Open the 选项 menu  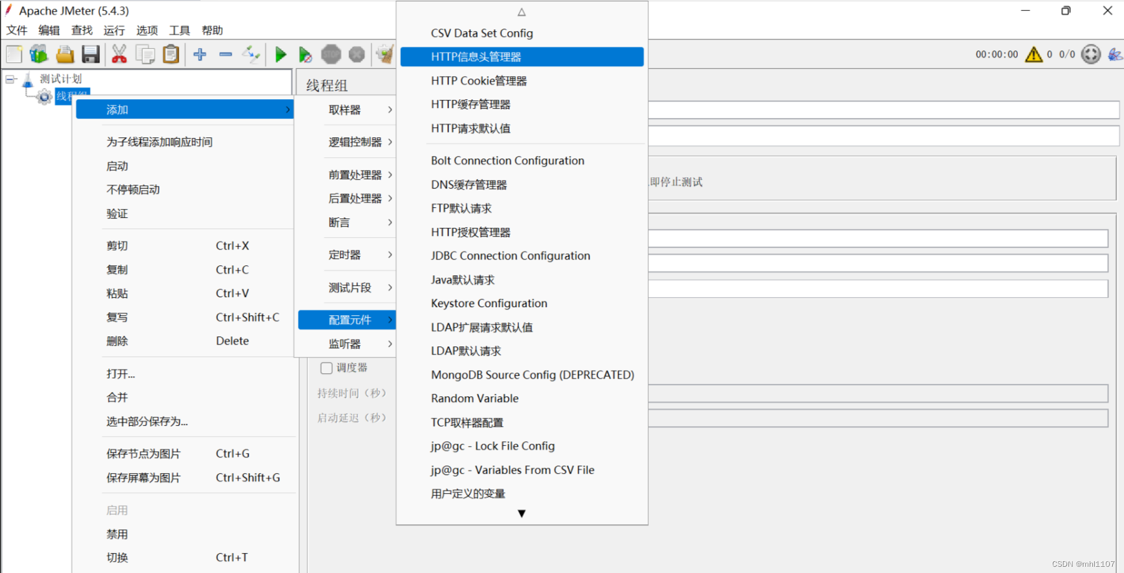[x=147, y=31]
